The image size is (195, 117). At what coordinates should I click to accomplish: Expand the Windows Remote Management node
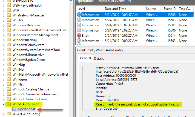3,35
